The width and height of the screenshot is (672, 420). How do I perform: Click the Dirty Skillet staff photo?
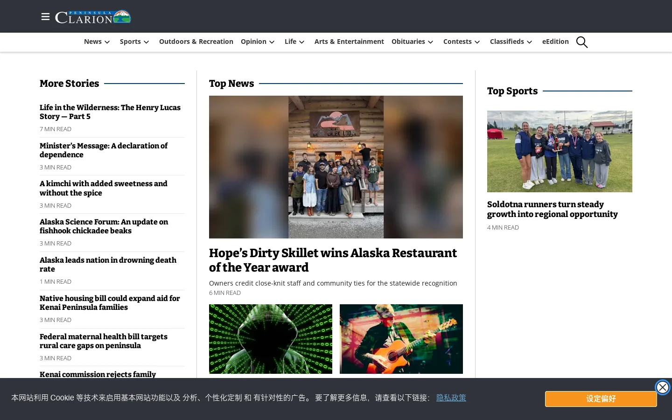[x=336, y=167]
